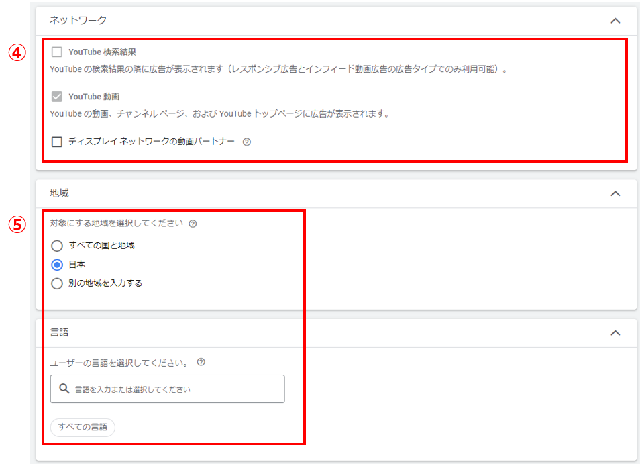Collapse the ネットワーク section chevron
The height and width of the screenshot is (464, 640).
[x=615, y=21]
